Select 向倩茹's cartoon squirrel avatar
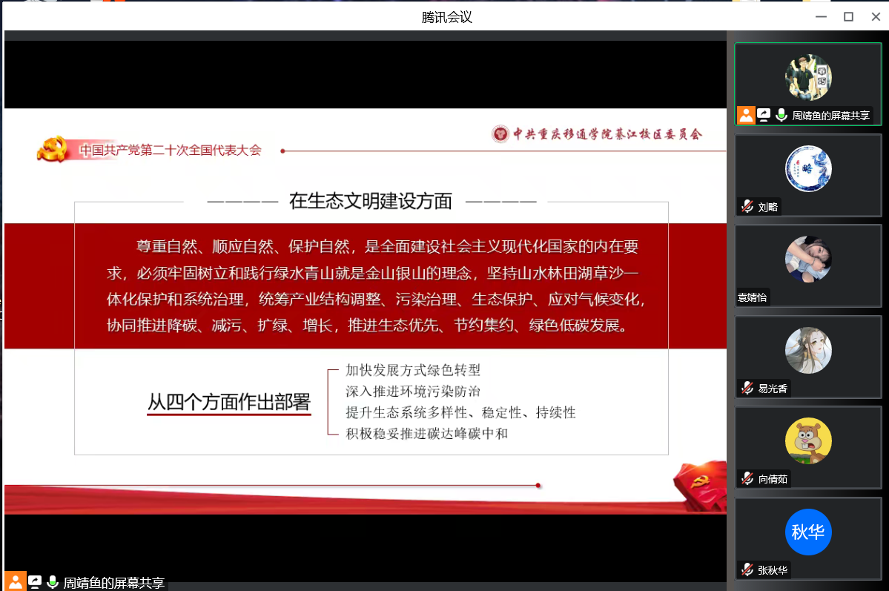Viewport: 889px width, 591px height. 808,441
